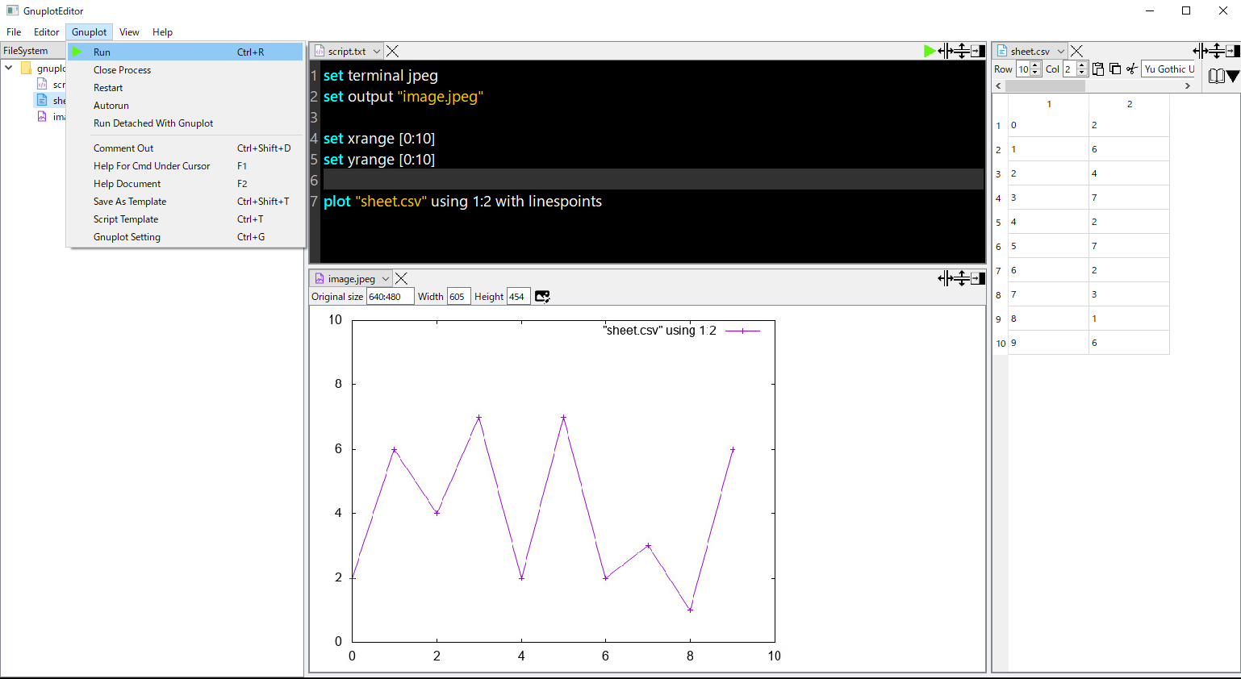Image resolution: width=1241 pixels, height=679 pixels.
Task: Click the save-image icon next to Height field
Action: [x=542, y=297]
